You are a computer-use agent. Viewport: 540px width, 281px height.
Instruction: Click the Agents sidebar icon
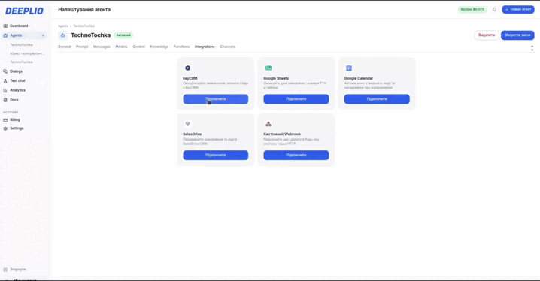5,35
